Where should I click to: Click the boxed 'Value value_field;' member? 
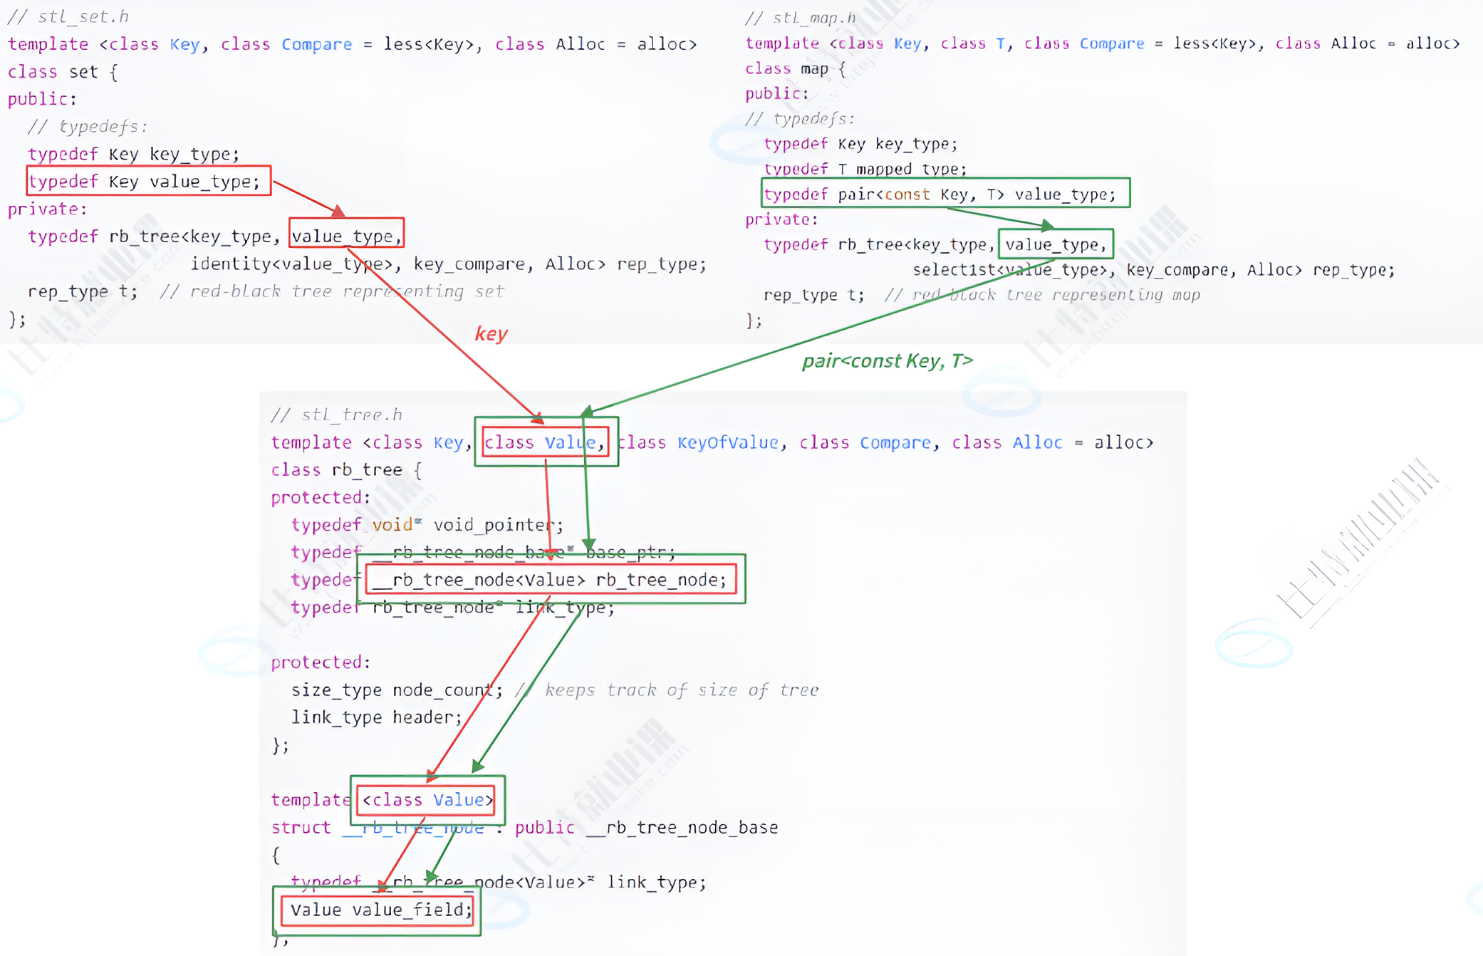tap(379, 910)
